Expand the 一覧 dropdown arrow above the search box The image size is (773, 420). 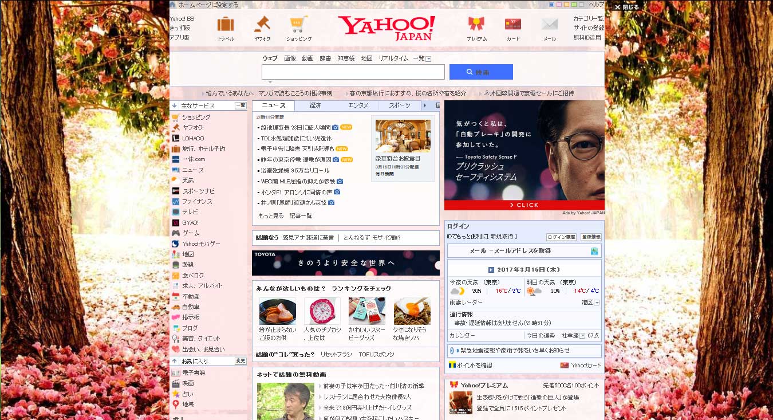(428, 58)
